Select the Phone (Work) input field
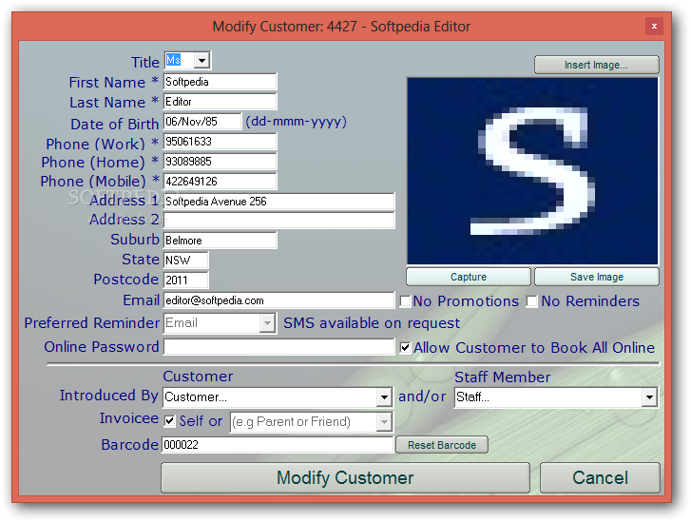This screenshot has width=691, height=522. (220, 142)
